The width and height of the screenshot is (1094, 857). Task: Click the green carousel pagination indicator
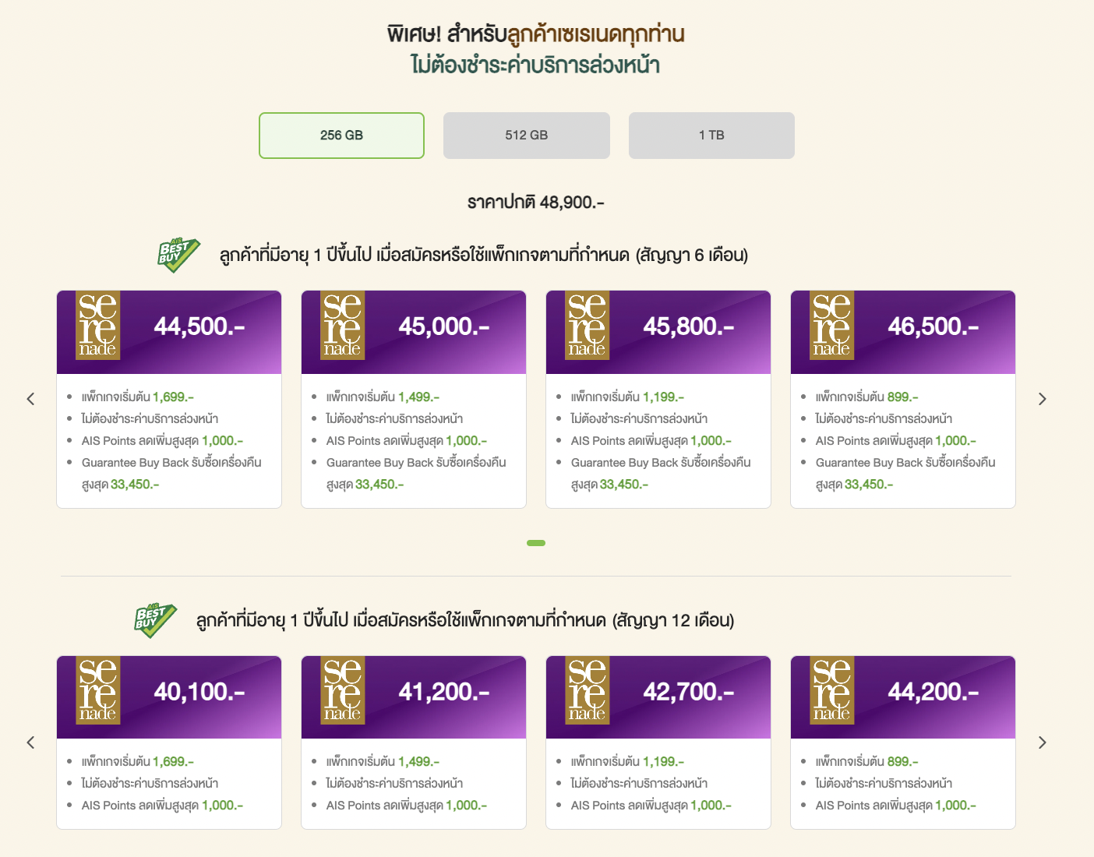pyautogui.click(x=536, y=543)
